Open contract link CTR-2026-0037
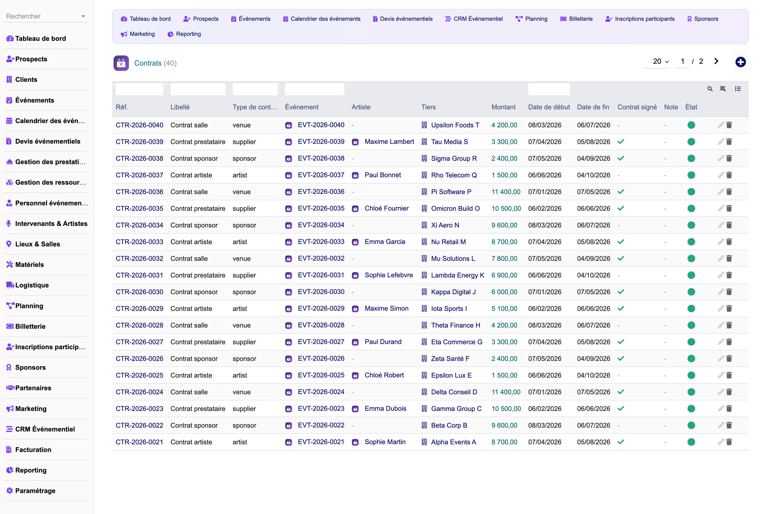Screen dimensions: 765x514 click(140, 175)
